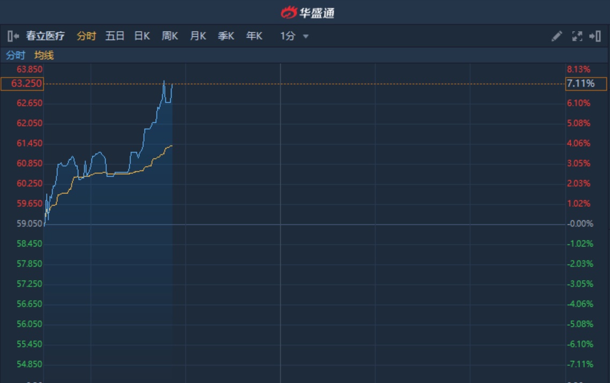This screenshot has width=610, height=383.
Task: Click the -7.11% axis label
Action: pos(580,364)
